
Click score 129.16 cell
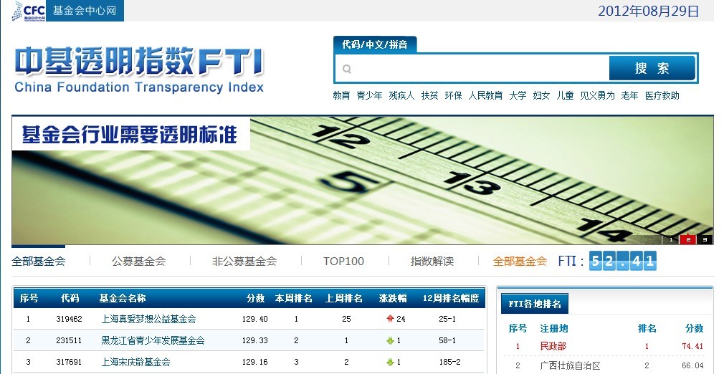(255, 362)
